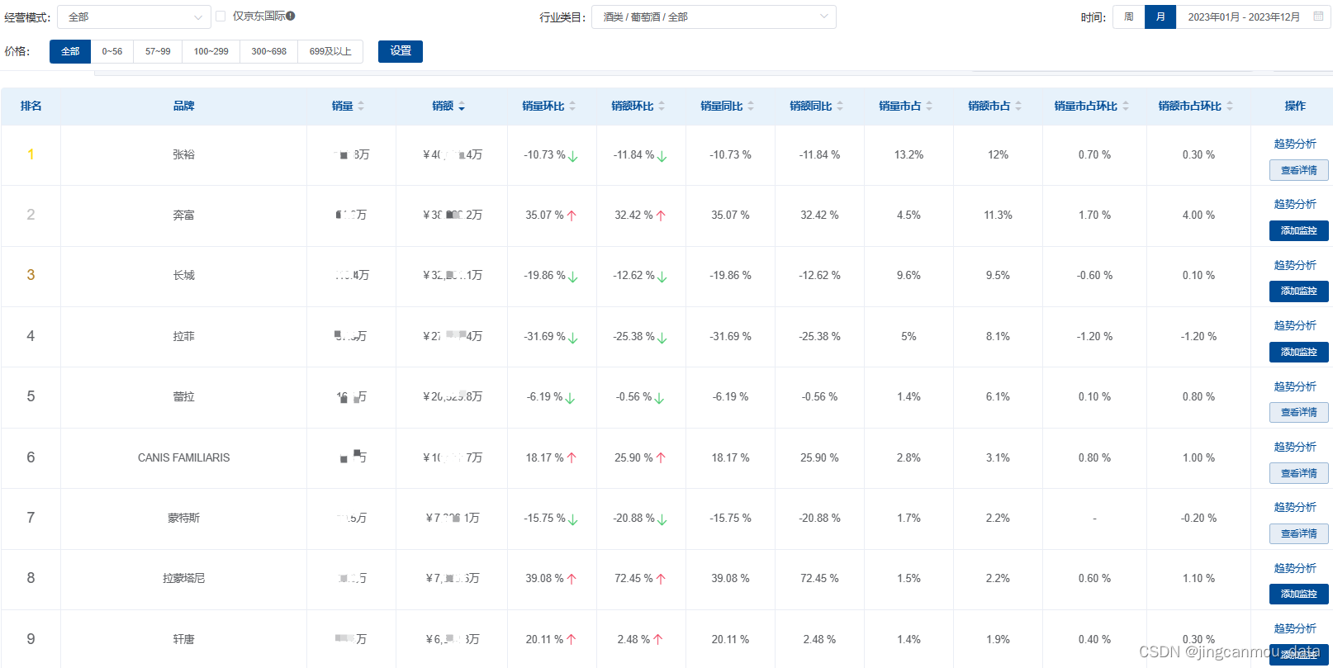
Task: Sort by 销量市占环比 column arrows
Action: (1126, 107)
